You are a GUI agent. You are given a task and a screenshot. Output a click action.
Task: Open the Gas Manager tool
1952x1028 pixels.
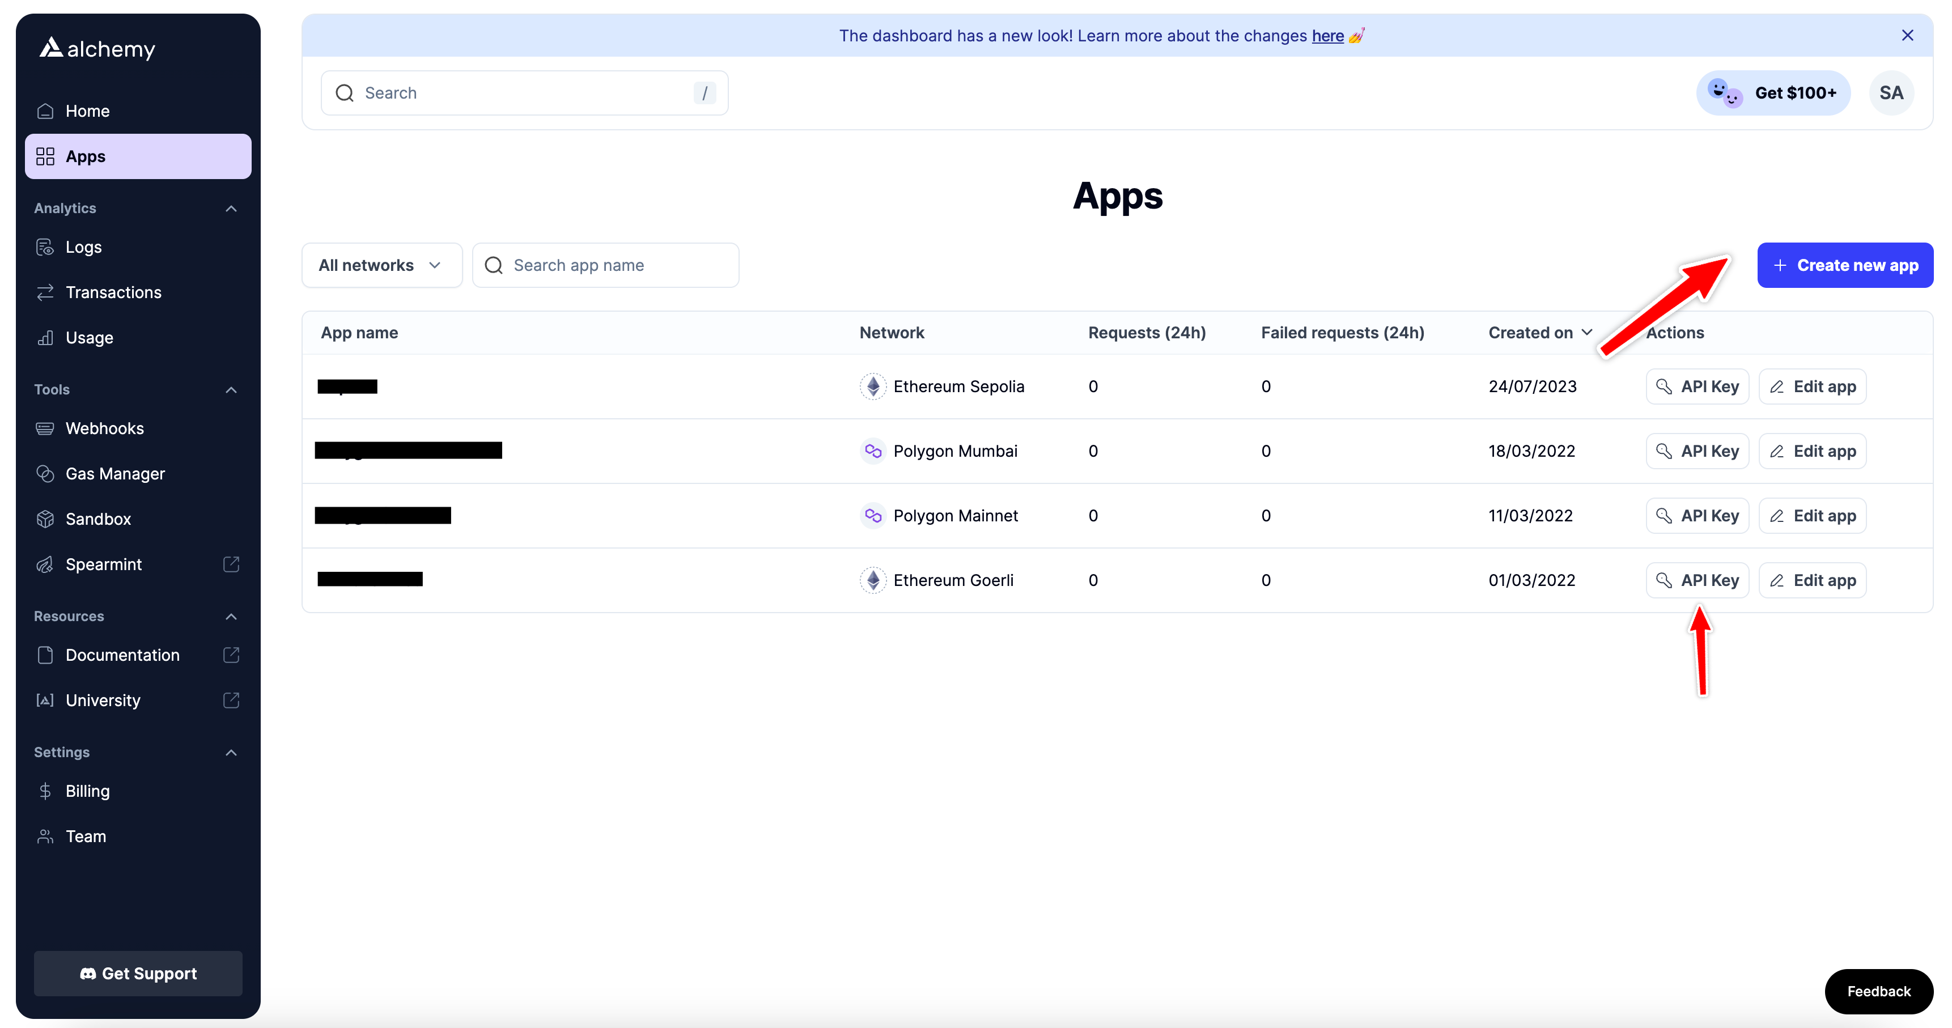click(114, 473)
